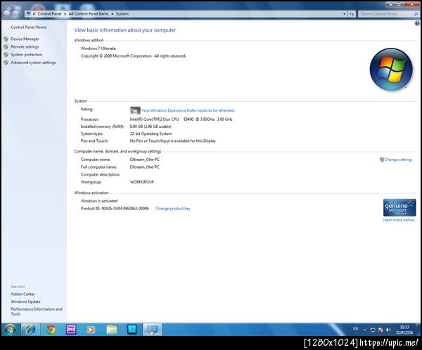The height and width of the screenshot is (350, 422).
Task: Click the help question mark icon
Action: pos(417,24)
